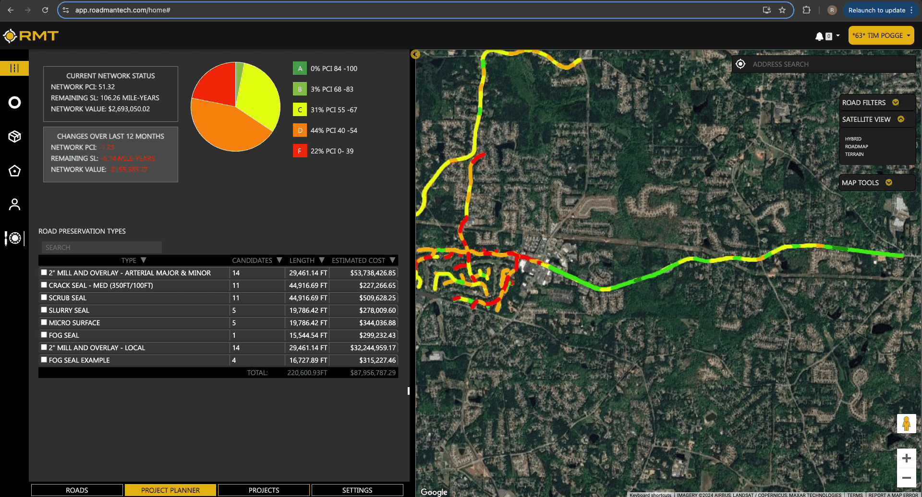Click the user profile sidebar icon

14,204
